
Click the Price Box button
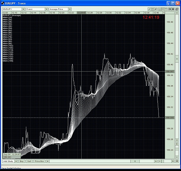39,161
